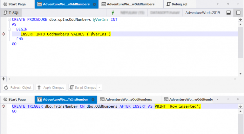Click the split editor icon in upper pane

(x=241, y=20)
